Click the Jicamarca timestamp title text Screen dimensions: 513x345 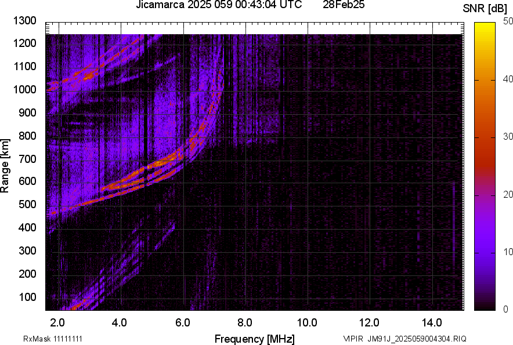pos(218,5)
